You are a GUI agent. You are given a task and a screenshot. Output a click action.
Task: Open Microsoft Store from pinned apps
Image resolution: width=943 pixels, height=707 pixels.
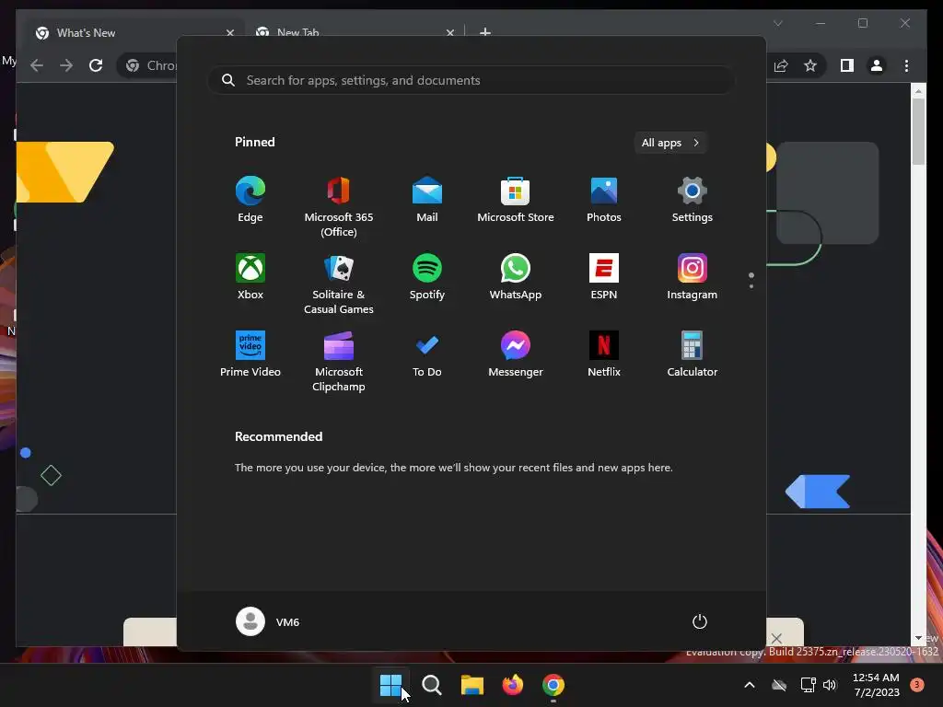[x=516, y=200]
